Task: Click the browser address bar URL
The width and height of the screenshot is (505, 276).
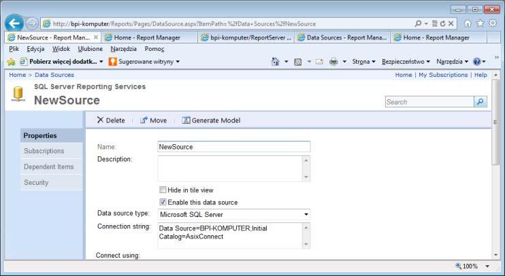Action: tap(184, 24)
